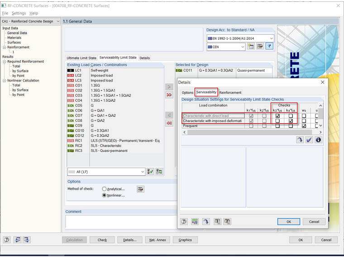Click the Graphics button

[x=185, y=240]
